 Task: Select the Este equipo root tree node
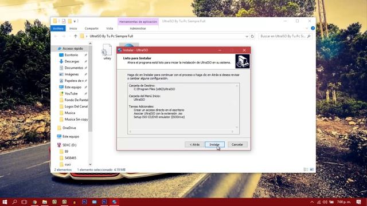(x=71, y=136)
